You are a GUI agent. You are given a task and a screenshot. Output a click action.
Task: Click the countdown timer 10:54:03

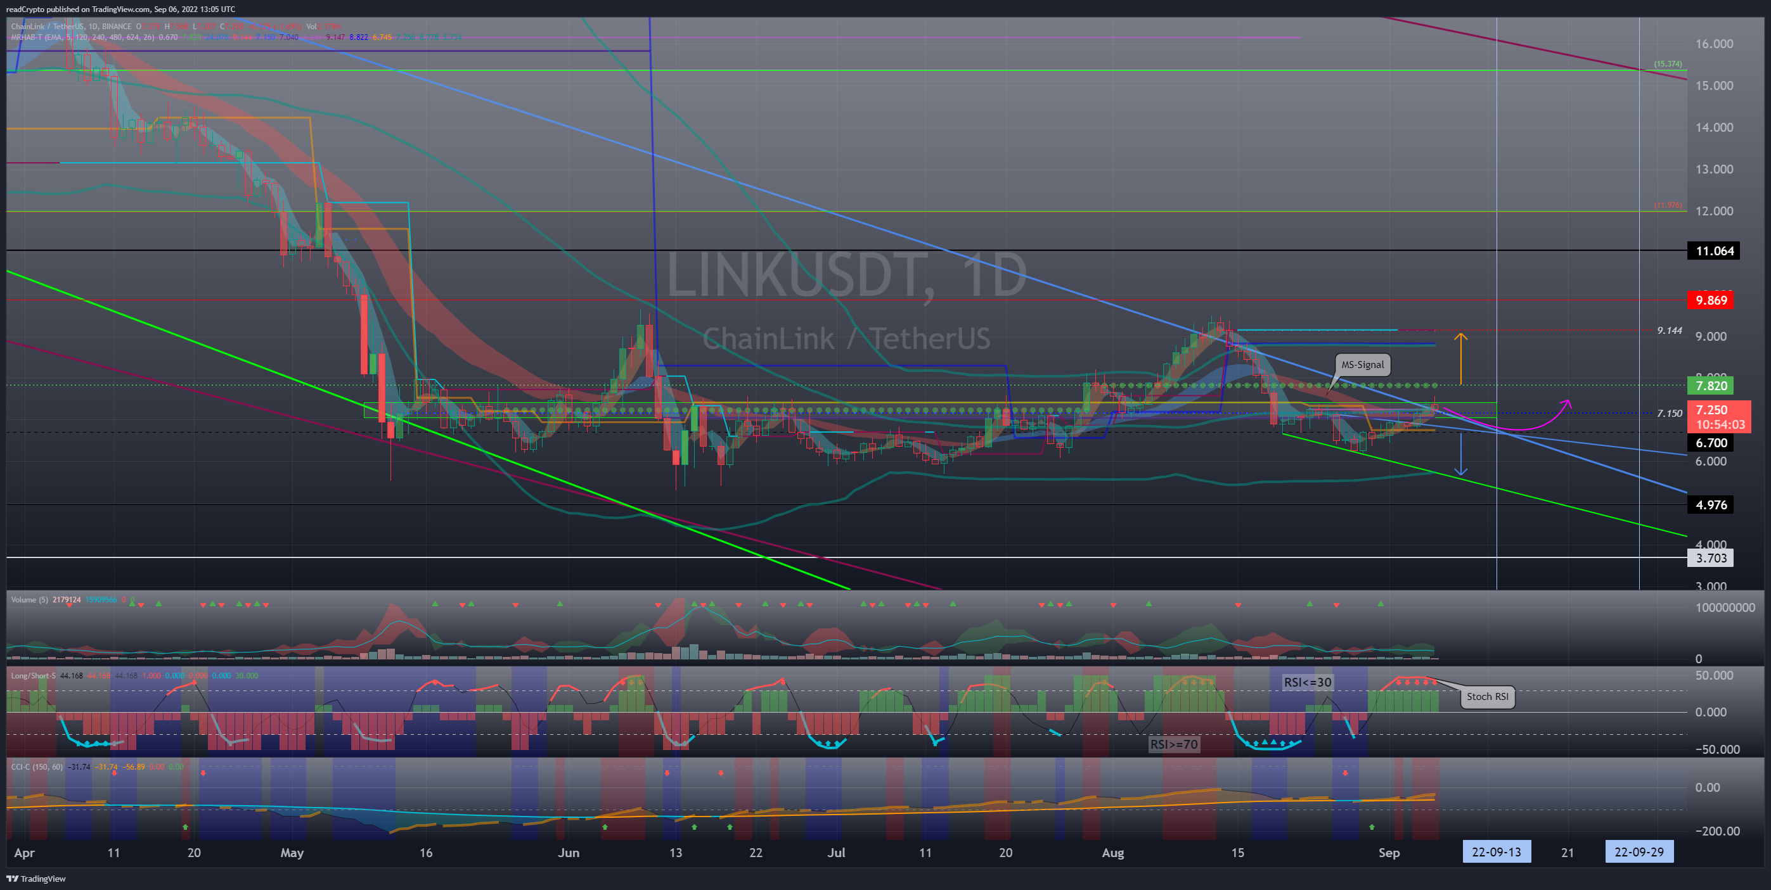(1720, 424)
